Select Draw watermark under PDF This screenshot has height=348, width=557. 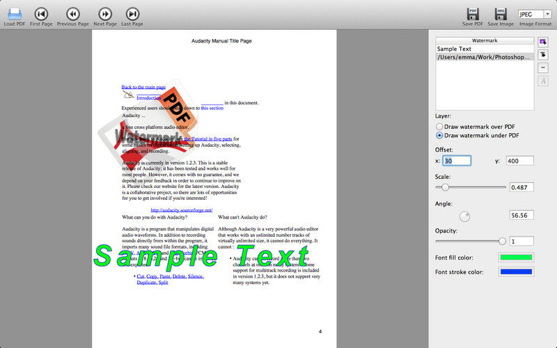click(439, 135)
